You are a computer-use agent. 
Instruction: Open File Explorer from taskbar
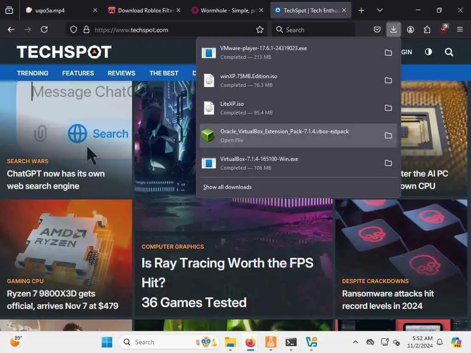point(230,342)
